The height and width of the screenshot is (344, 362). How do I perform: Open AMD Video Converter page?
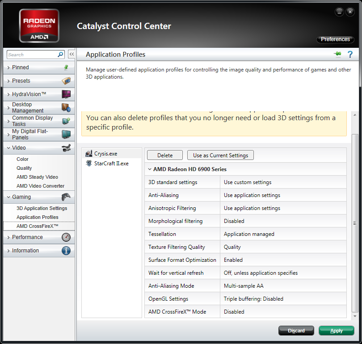[40, 186]
